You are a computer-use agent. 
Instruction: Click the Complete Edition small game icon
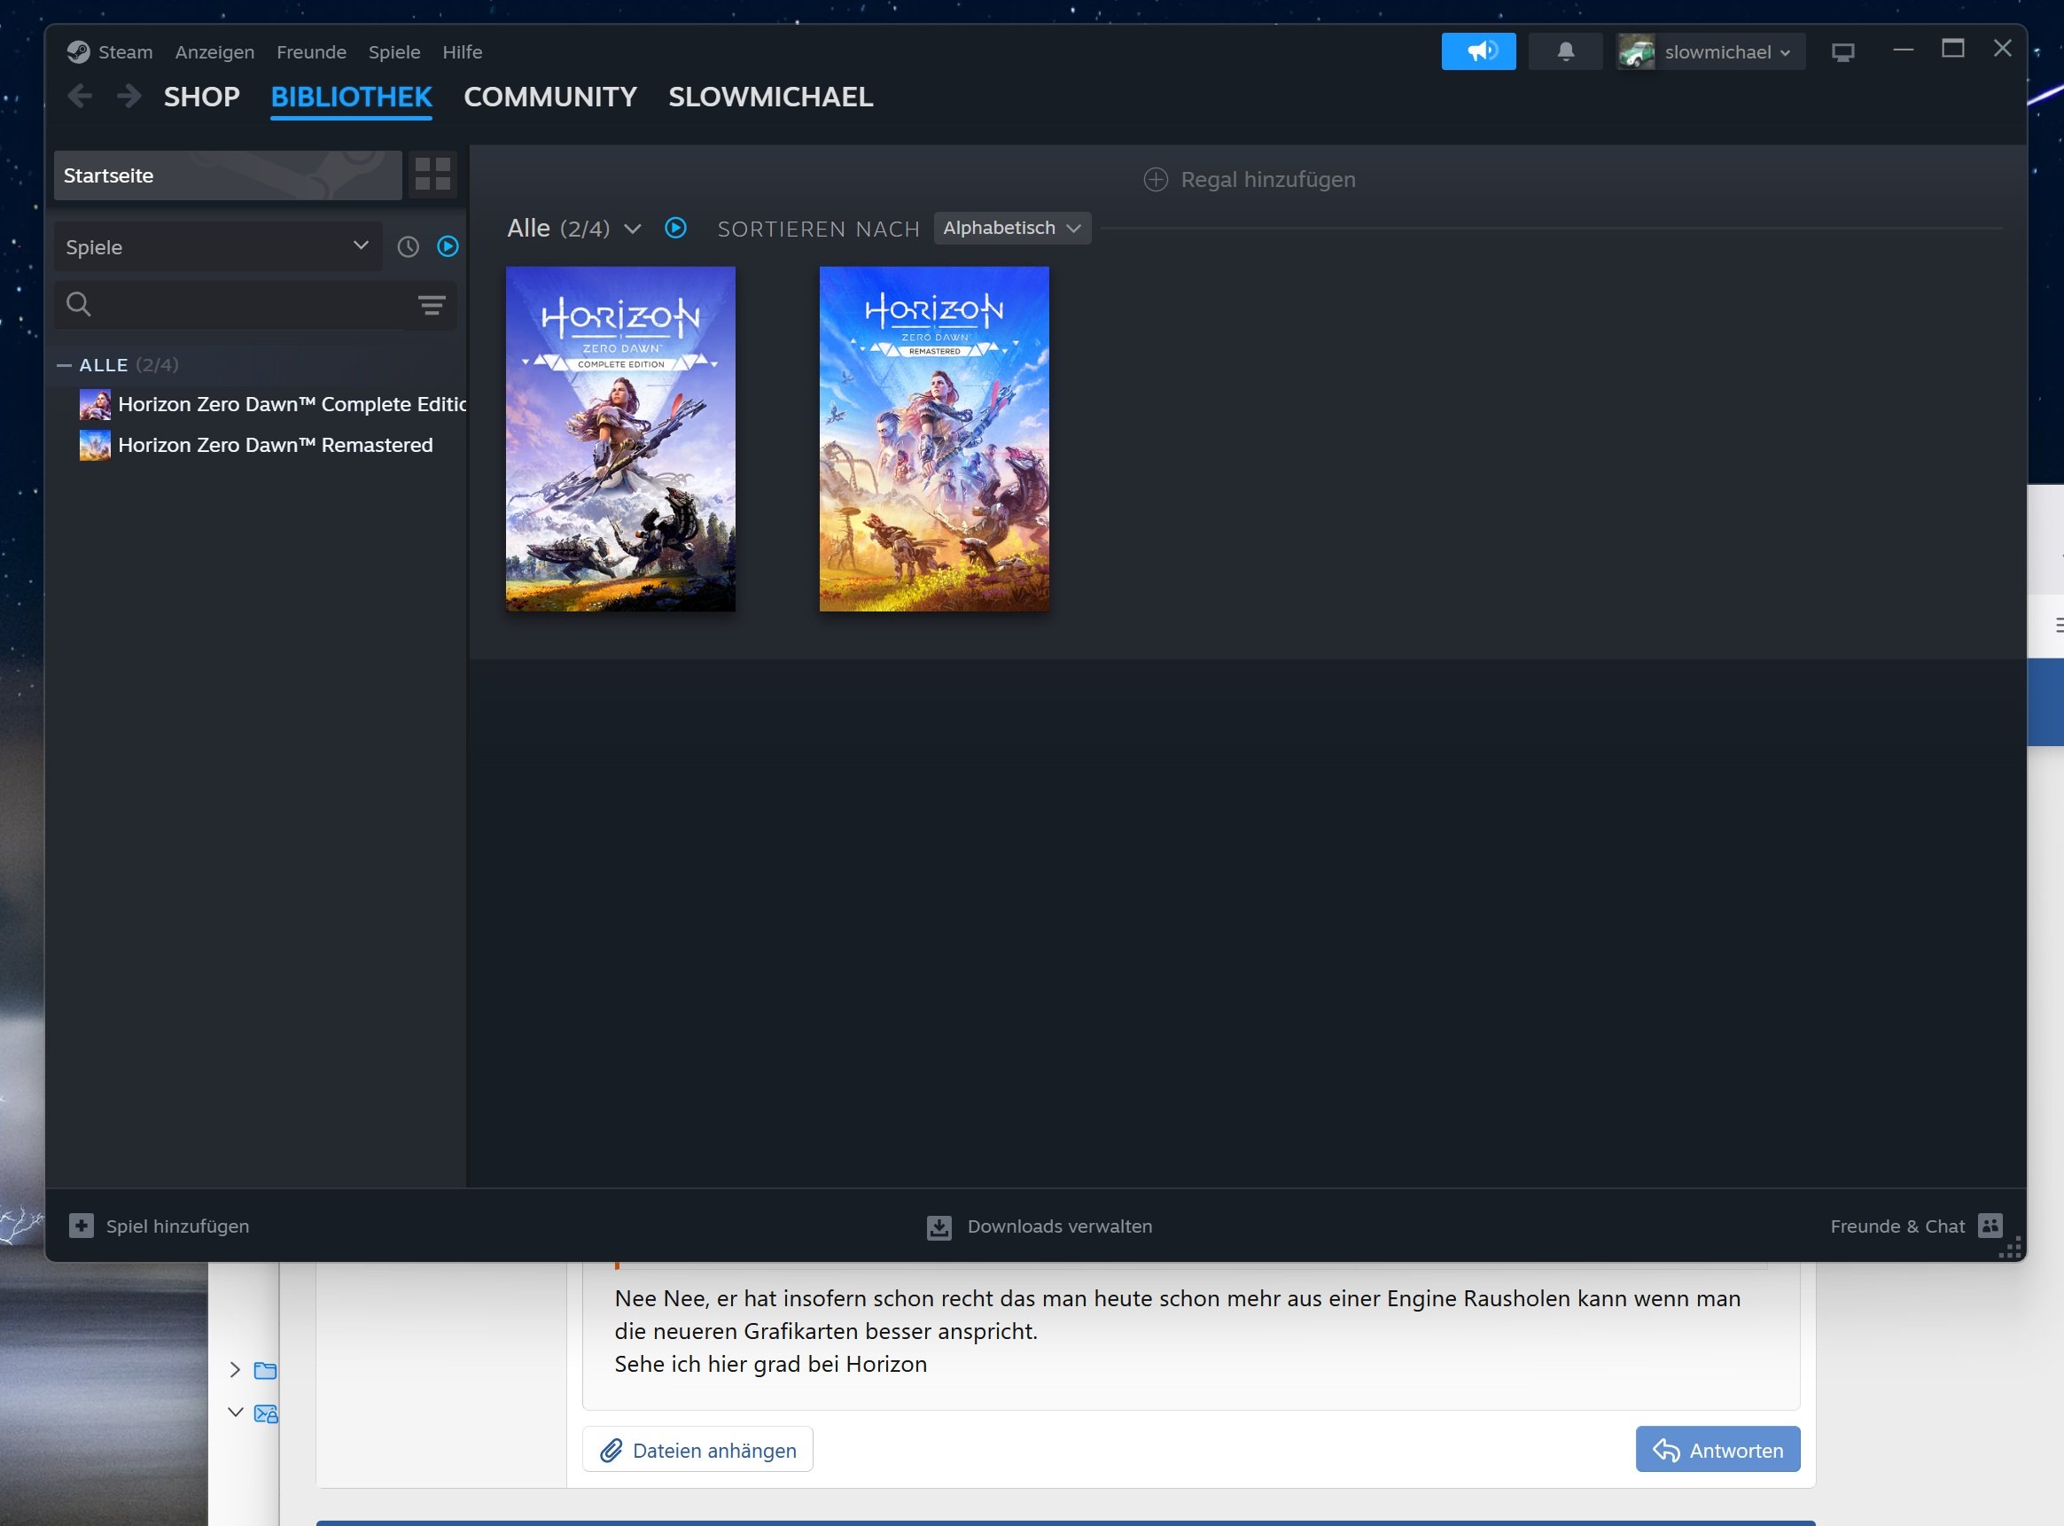click(95, 405)
